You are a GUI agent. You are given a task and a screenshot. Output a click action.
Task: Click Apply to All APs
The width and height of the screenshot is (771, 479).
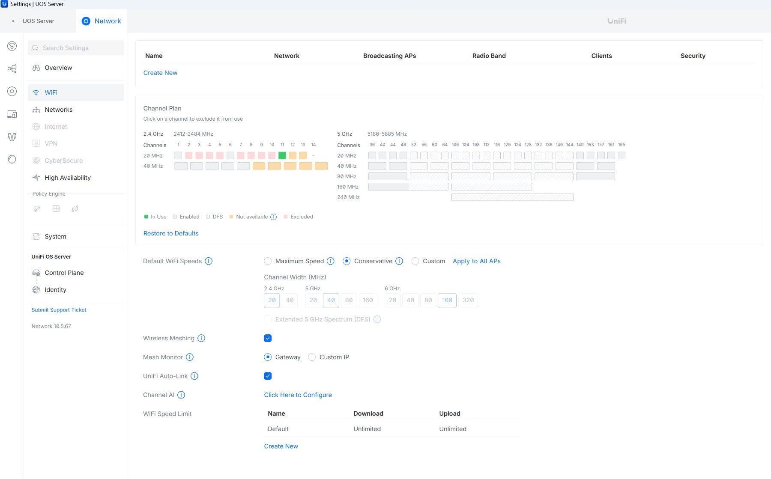click(x=477, y=261)
